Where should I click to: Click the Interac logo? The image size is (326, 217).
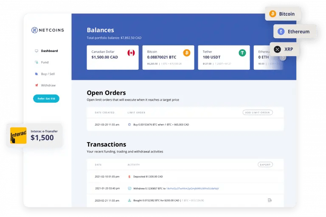click(18, 135)
